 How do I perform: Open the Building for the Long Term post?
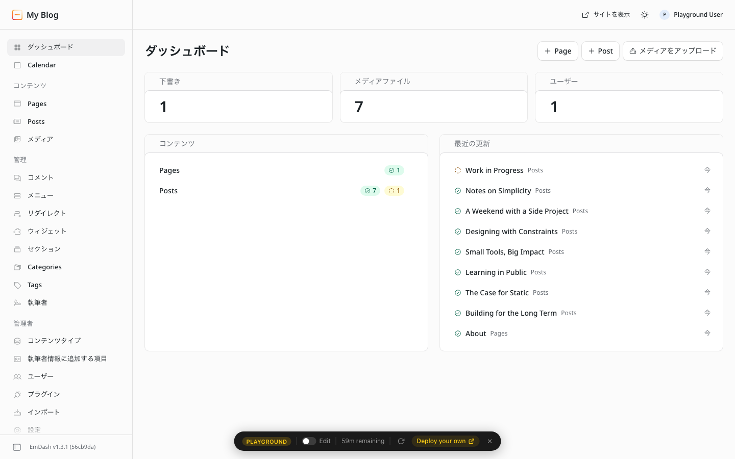point(511,313)
